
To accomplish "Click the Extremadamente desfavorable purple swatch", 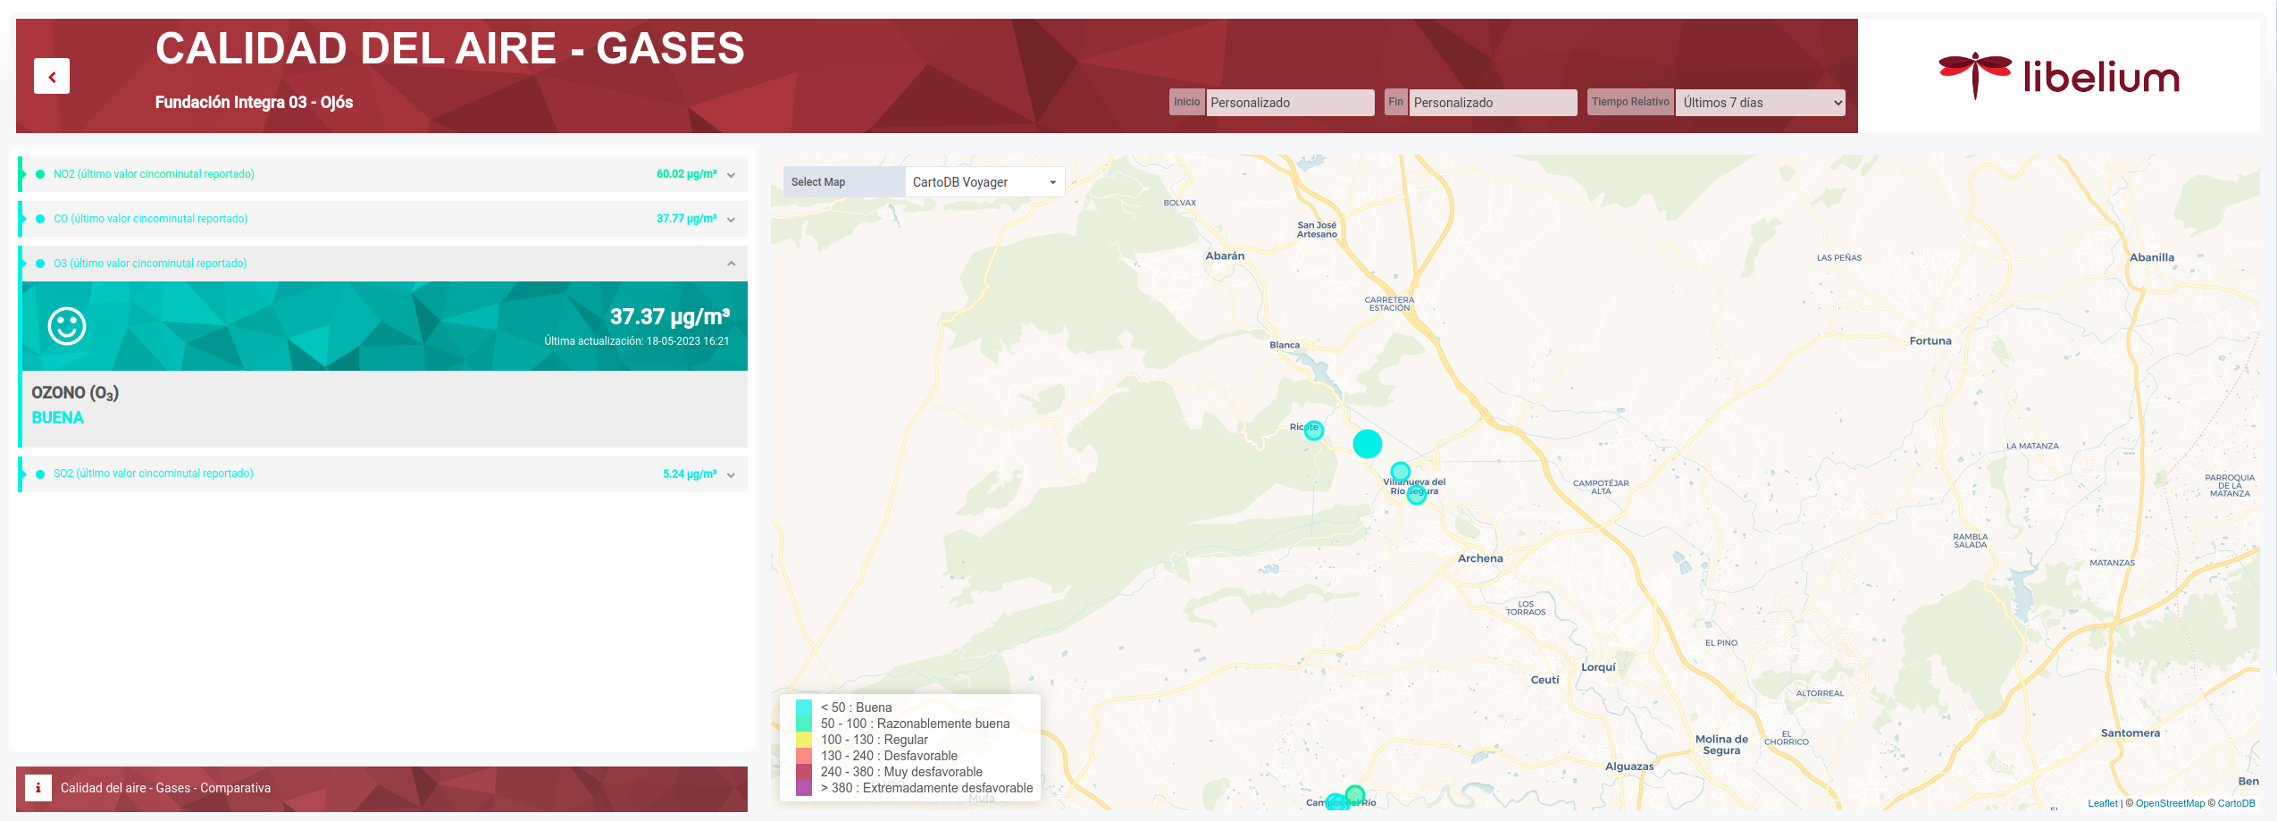I will (x=804, y=788).
